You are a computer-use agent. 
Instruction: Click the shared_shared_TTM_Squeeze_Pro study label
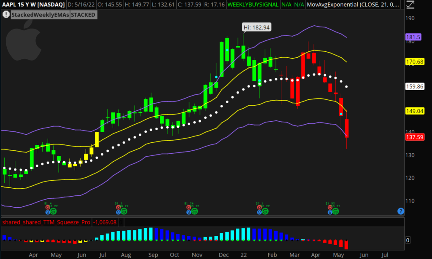[46, 222]
